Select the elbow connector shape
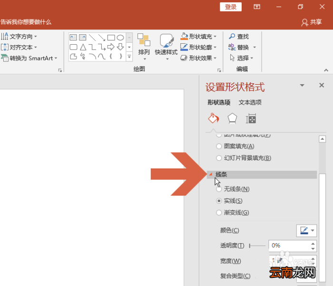 [92, 47]
